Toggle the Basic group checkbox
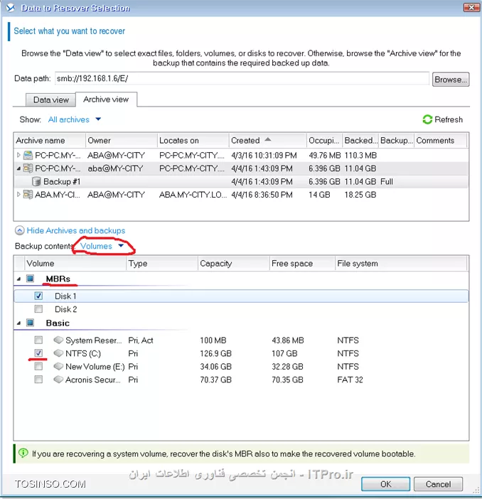 pos(31,323)
